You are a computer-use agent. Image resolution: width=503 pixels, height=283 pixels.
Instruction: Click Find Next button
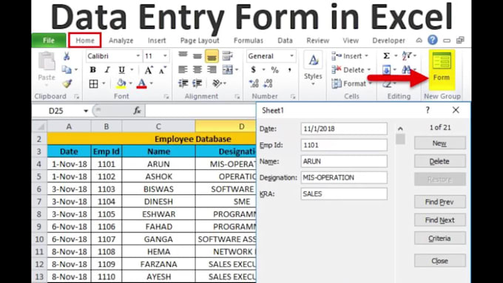440,220
